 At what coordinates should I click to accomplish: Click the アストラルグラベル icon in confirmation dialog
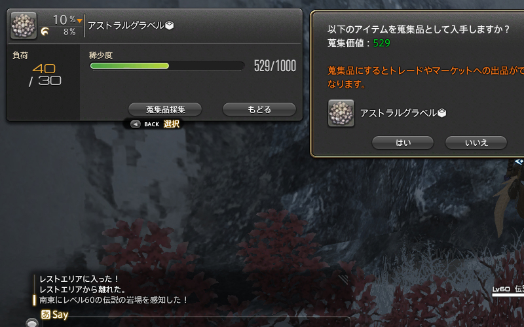[341, 113]
